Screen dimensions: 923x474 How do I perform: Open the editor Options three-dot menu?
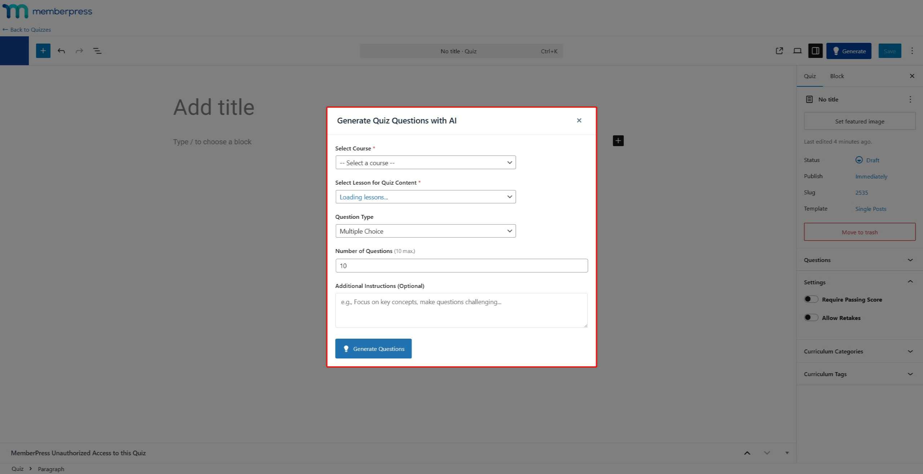tap(912, 51)
